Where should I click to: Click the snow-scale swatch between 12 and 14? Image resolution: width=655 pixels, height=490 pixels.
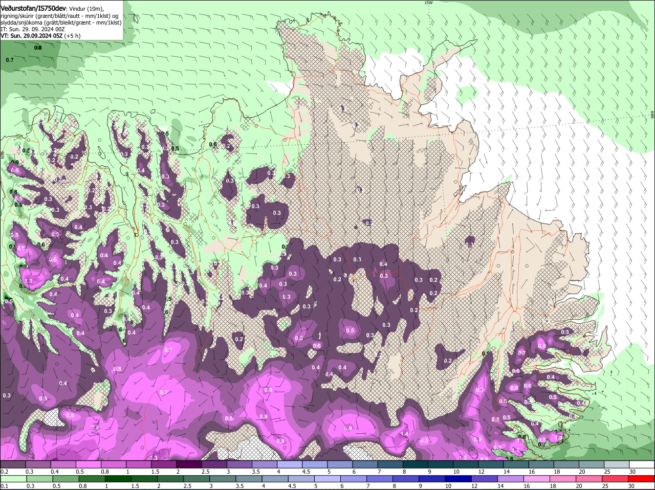[x=490, y=464]
